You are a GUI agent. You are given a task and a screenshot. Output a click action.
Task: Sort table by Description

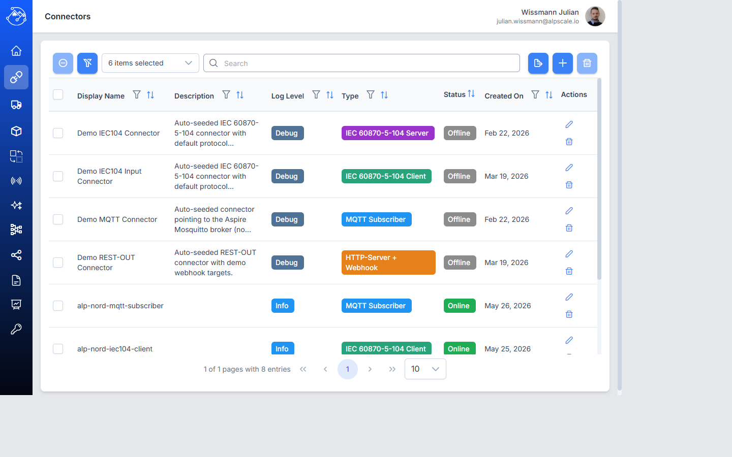tap(240, 95)
